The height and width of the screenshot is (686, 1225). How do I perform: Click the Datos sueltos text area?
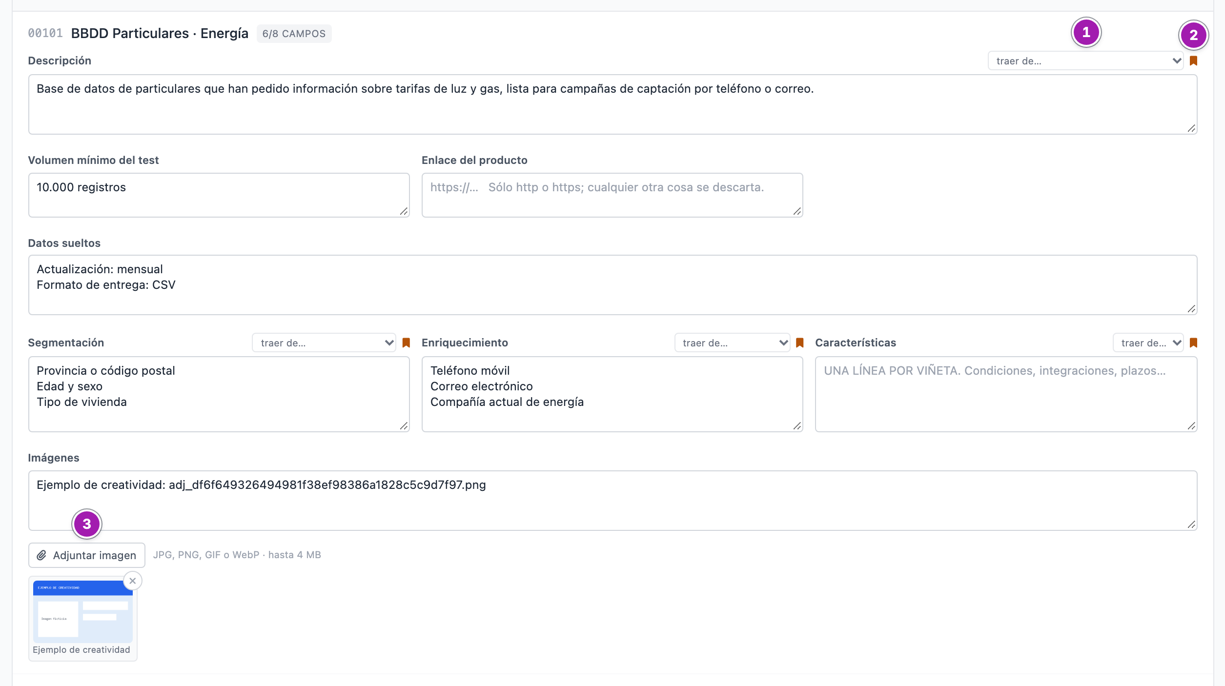coord(612,285)
